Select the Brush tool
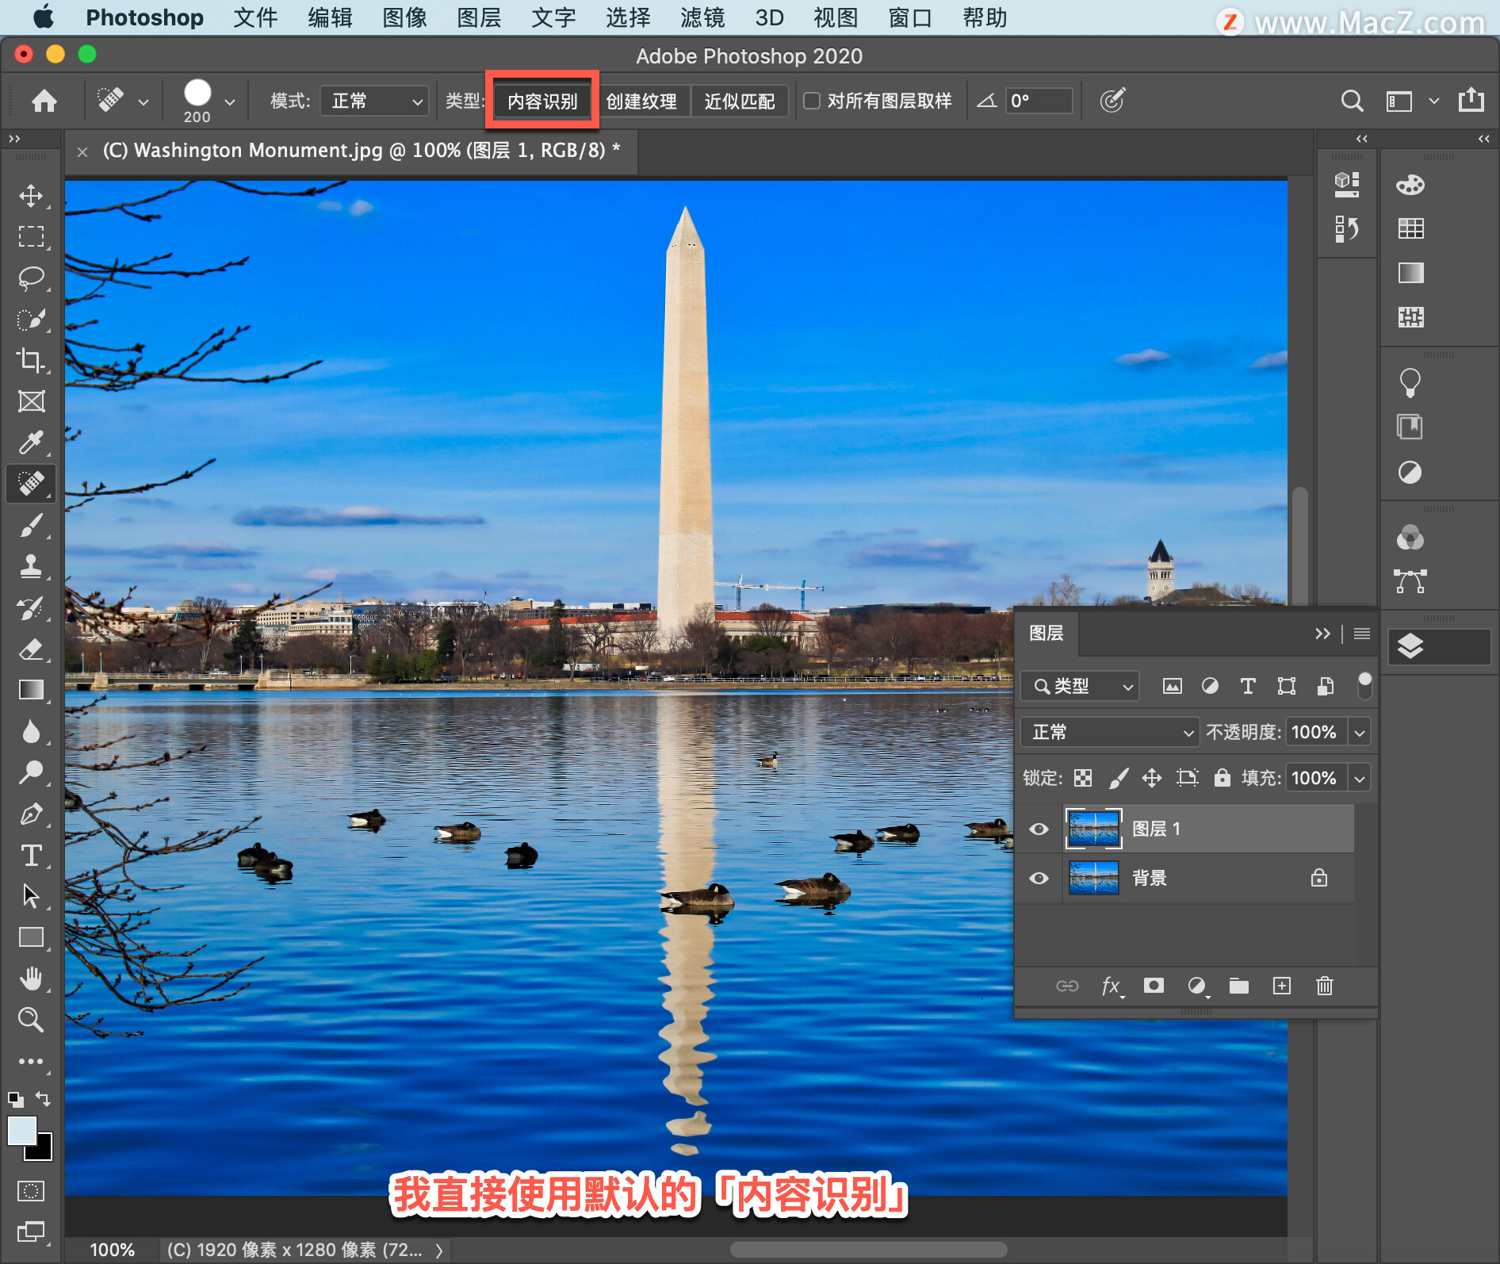 [31, 525]
